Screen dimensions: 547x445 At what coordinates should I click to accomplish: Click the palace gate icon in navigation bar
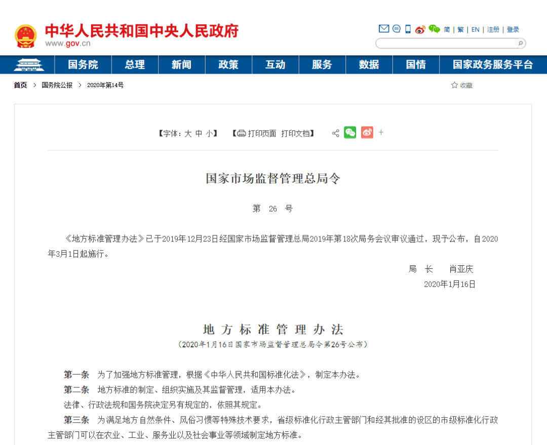tap(29, 65)
